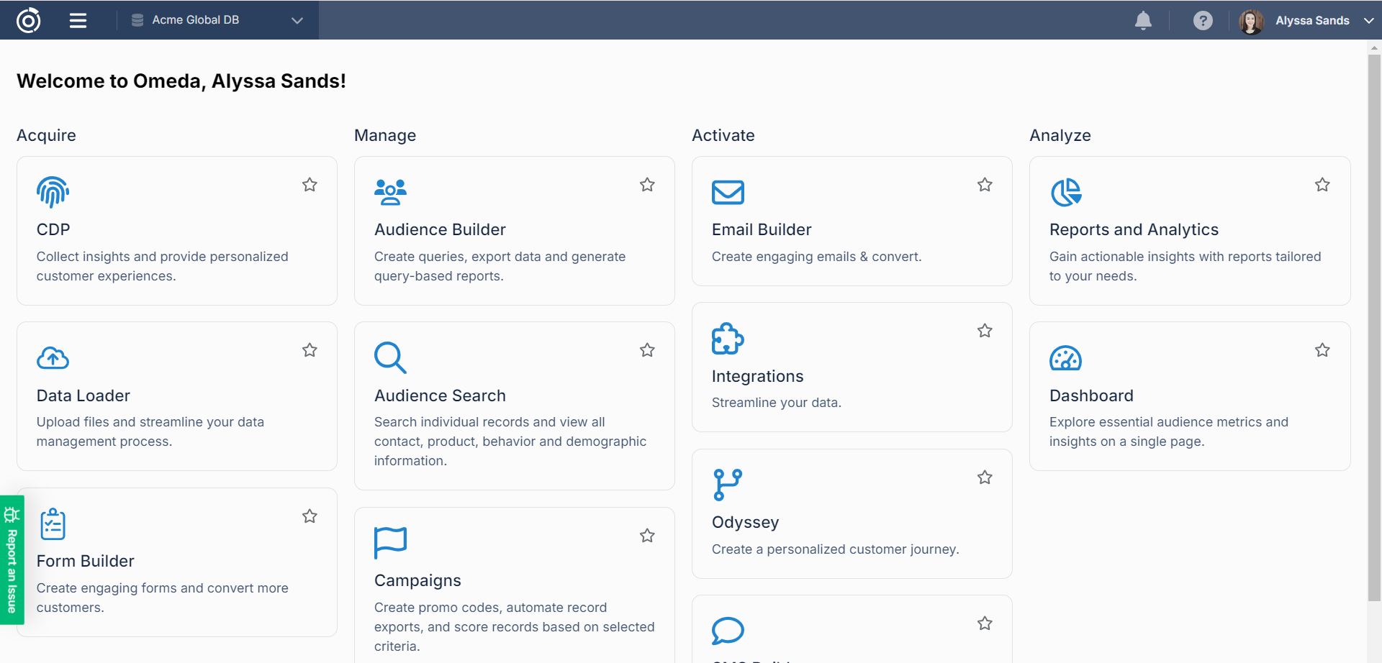Click the Dashboard gauge icon

1065,358
